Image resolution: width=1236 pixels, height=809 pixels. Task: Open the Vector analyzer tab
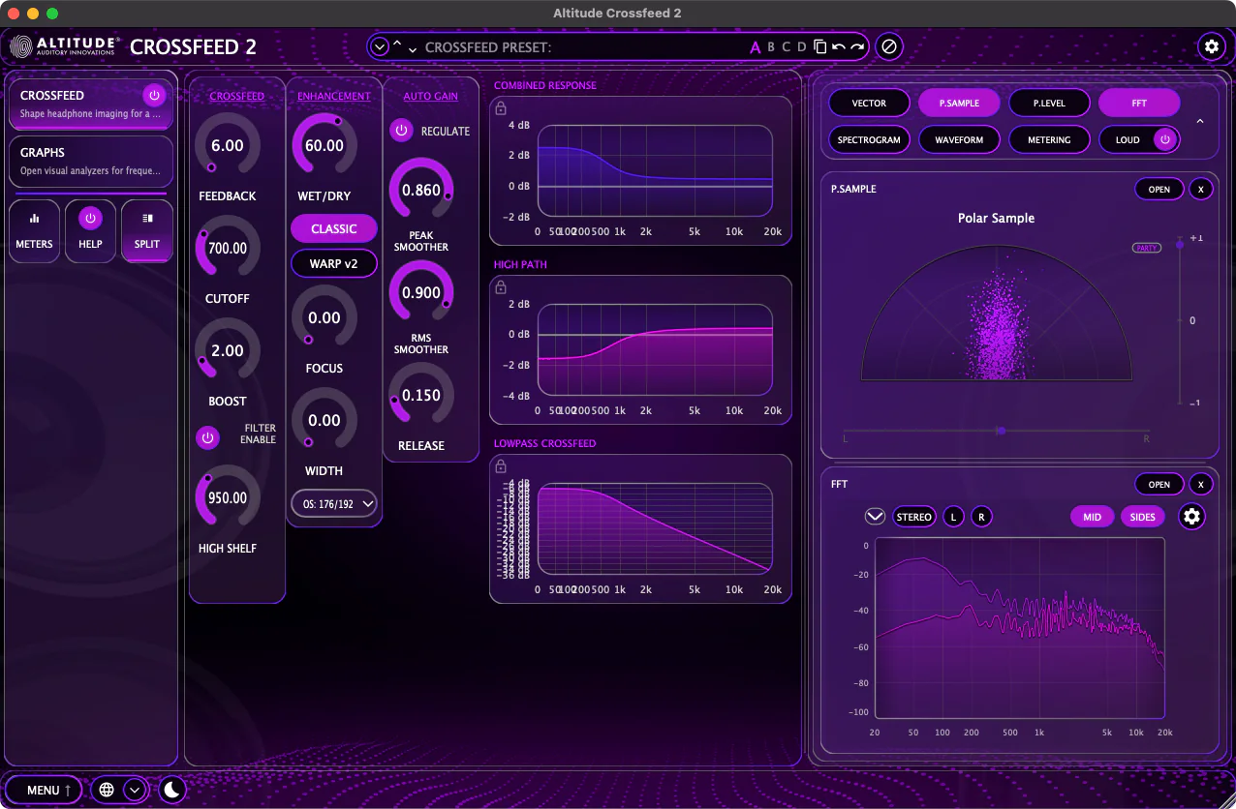pos(869,103)
